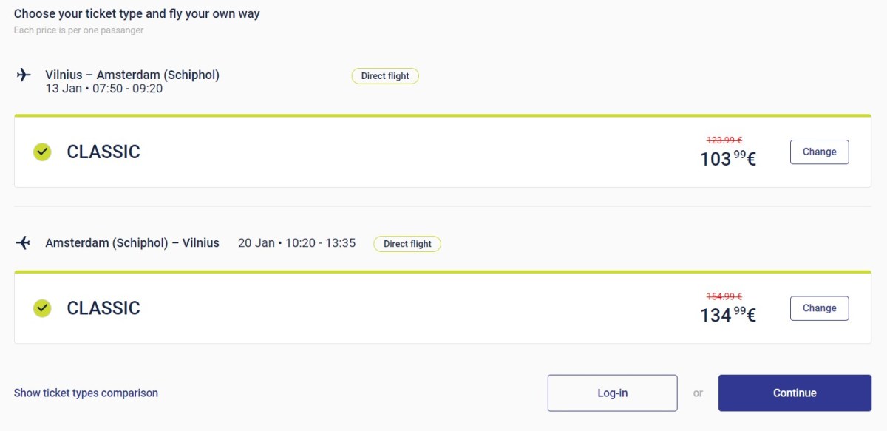Show ticket types comparison
This screenshot has height=431, width=887.
point(85,393)
